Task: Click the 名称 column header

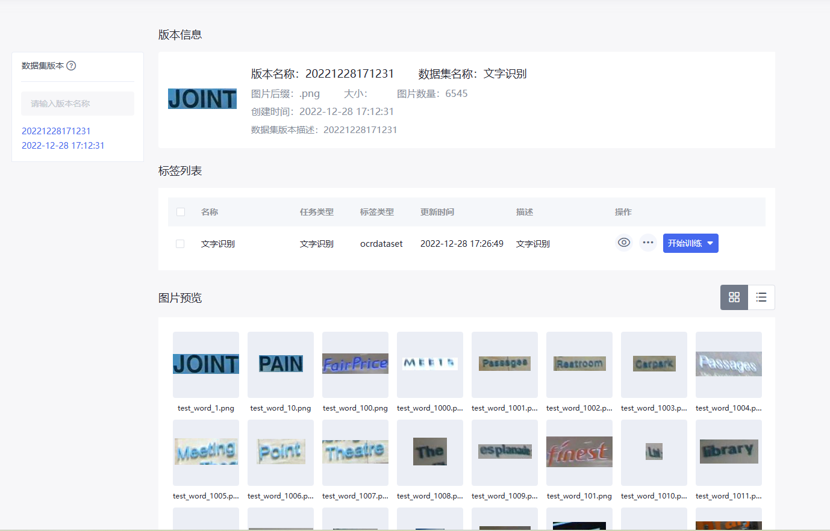Action: 210,212
